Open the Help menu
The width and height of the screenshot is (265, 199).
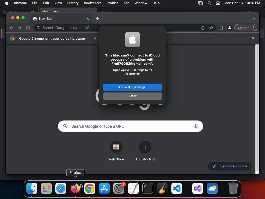(x=156, y=3)
